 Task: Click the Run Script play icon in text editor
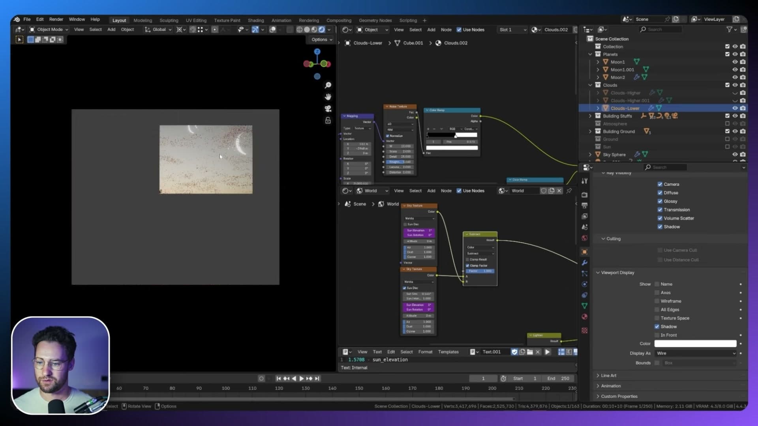point(548,352)
